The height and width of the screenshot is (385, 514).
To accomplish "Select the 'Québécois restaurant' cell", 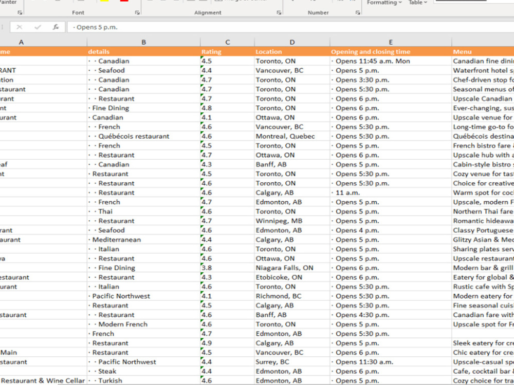I will coord(143,136).
